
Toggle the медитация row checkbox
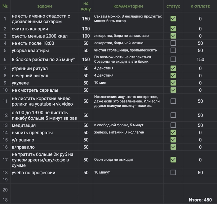pyautogui.click(x=173, y=125)
